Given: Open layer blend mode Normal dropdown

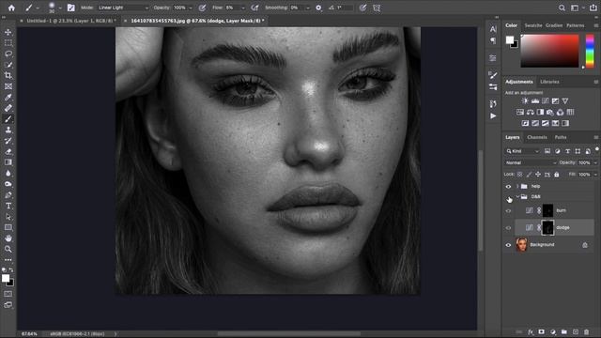Looking at the screenshot, I should pos(531,162).
